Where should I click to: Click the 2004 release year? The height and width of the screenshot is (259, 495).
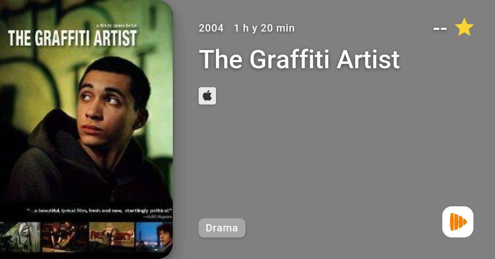pyautogui.click(x=211, y=28)
